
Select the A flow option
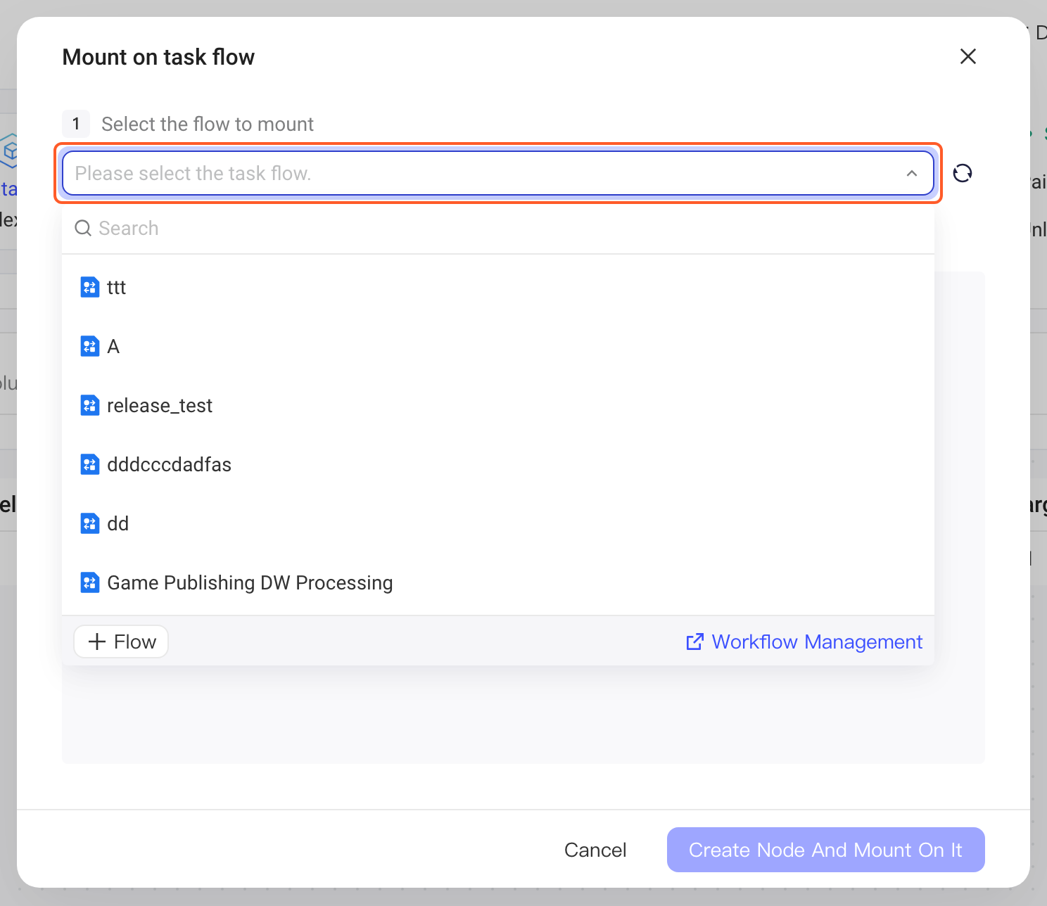(x=498, y=346)
